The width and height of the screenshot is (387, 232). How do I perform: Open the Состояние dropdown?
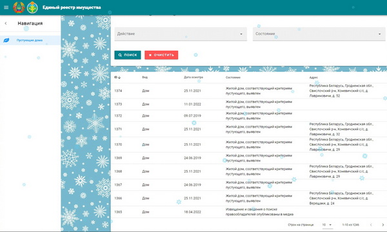coord(319,34)
